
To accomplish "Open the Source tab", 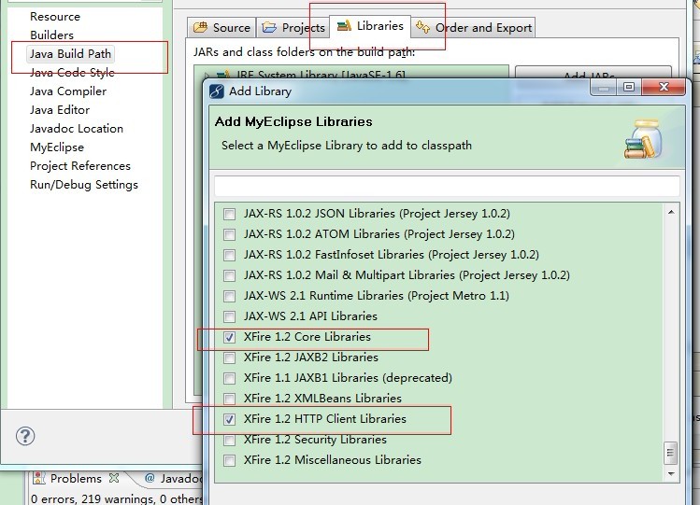I will coord(221,28).
